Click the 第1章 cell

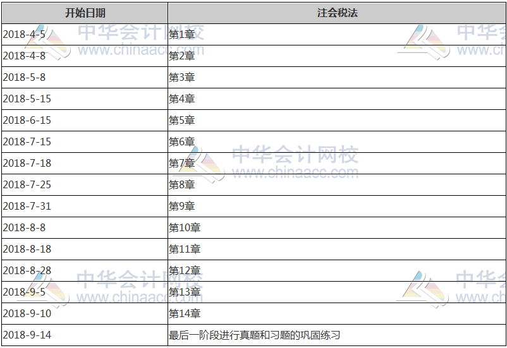[337, 34]
